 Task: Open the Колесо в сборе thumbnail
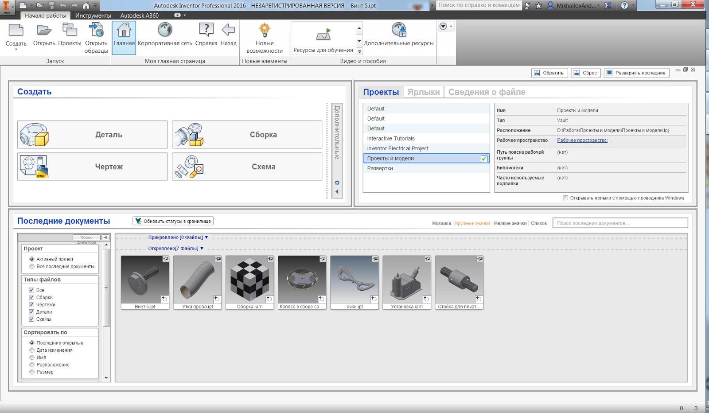coord(302,282)
